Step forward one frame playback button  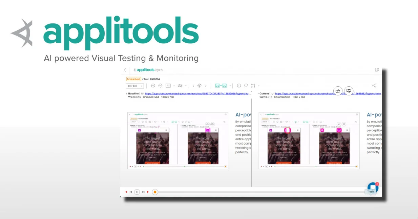point(143,192)
